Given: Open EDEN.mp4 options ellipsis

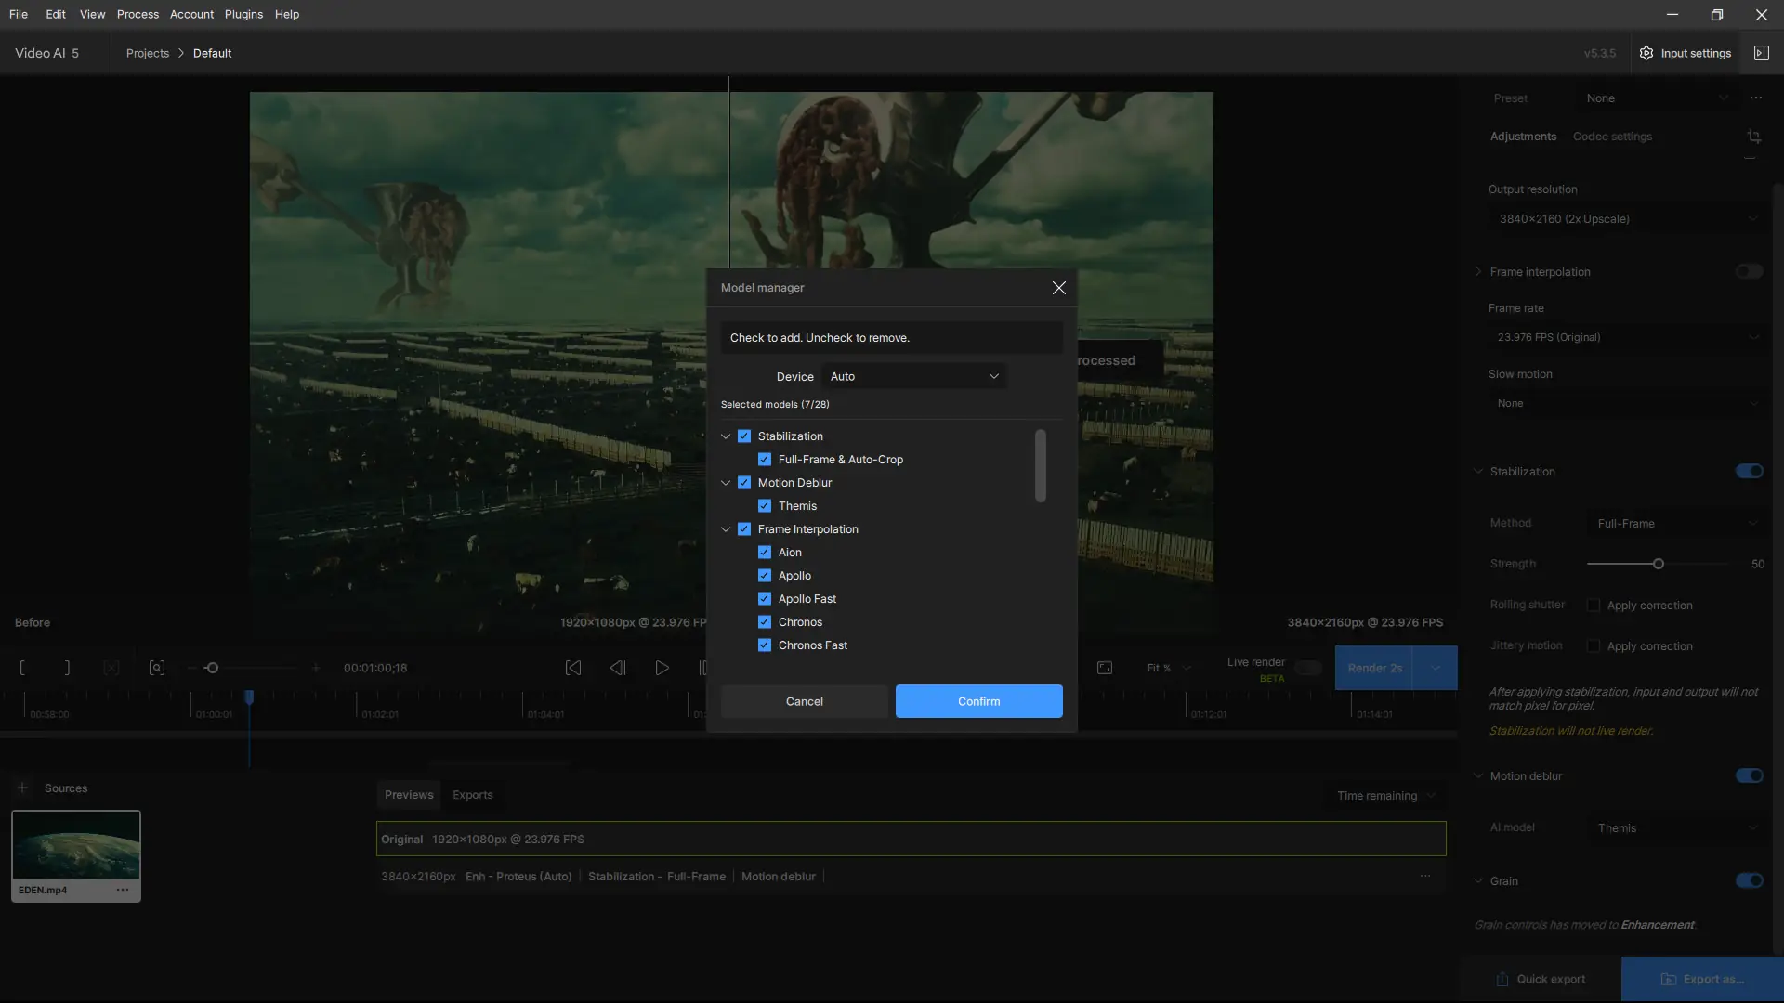Looking at the screenshot, I should 123,890.
